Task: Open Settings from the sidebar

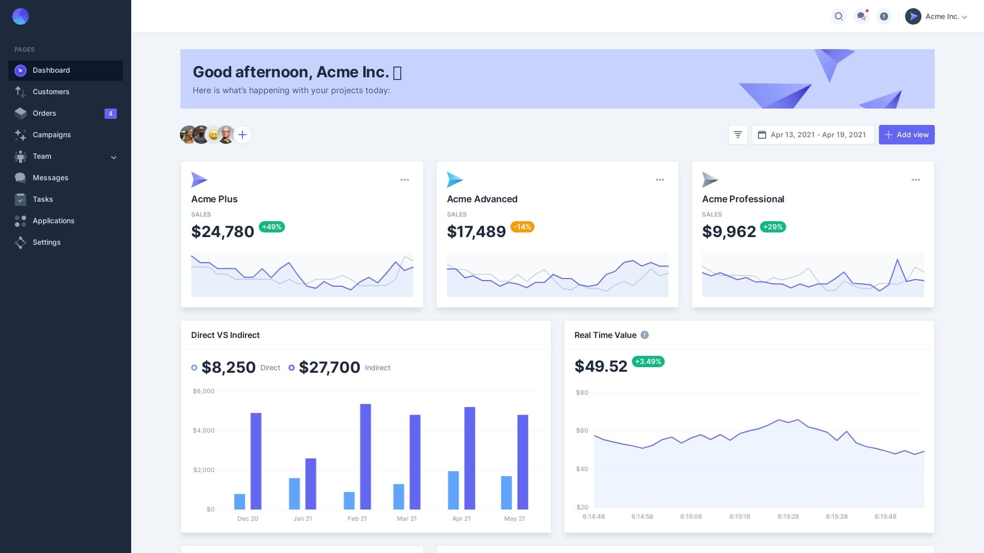Action: pos(47,242)
